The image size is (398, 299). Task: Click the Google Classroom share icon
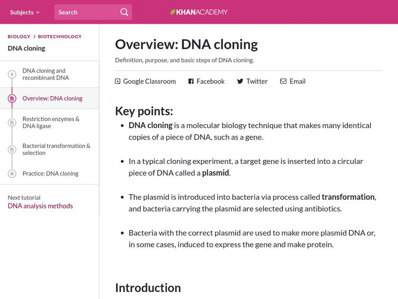(x=118, y=81)
